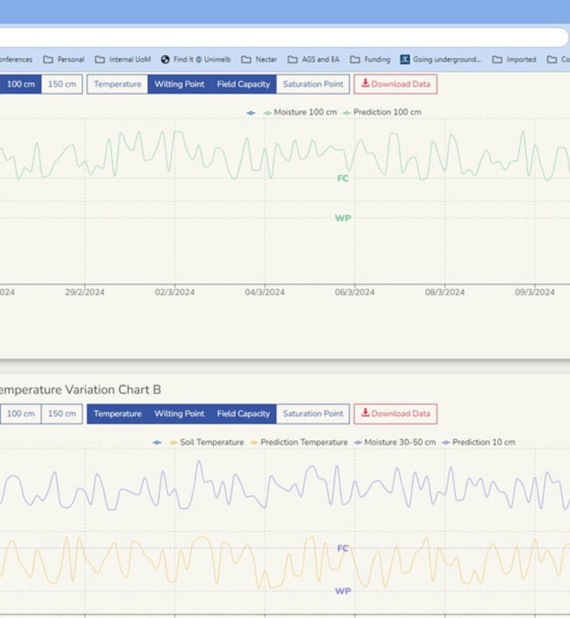Open the Find It @ Unimelb bookmark

195,60
